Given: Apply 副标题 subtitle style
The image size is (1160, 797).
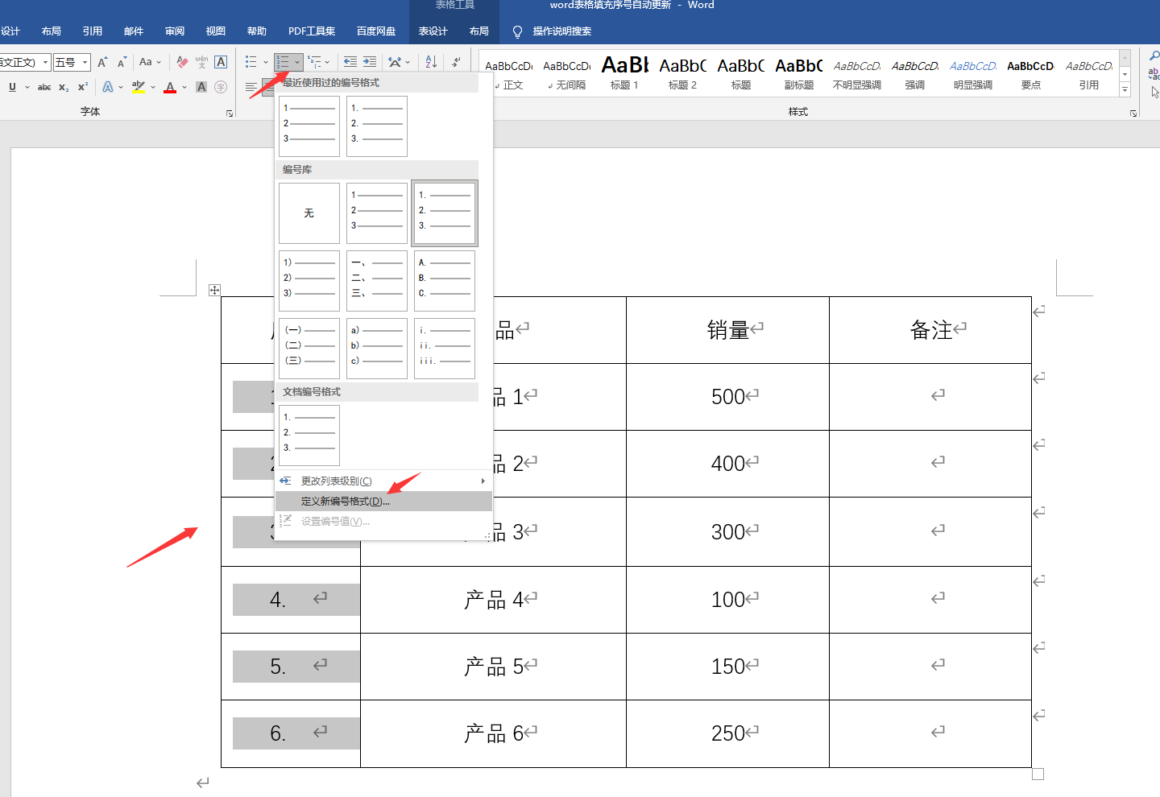Looking at the screenshot, I should (798, 73).
